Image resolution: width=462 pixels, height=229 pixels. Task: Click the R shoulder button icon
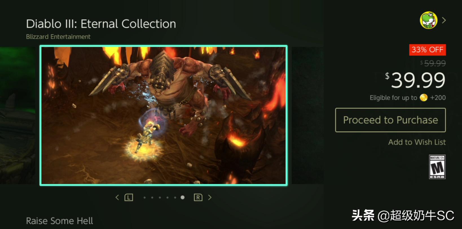coord(198,197)
